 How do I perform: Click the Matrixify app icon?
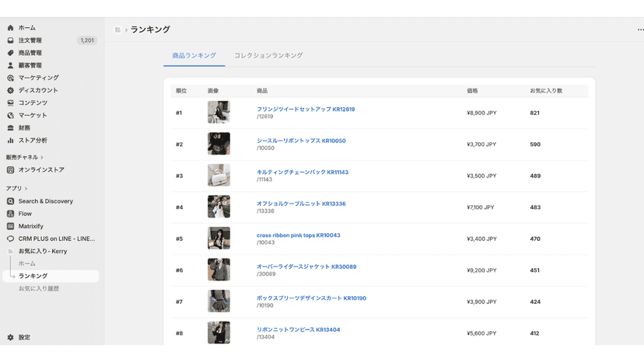[11, 226]
